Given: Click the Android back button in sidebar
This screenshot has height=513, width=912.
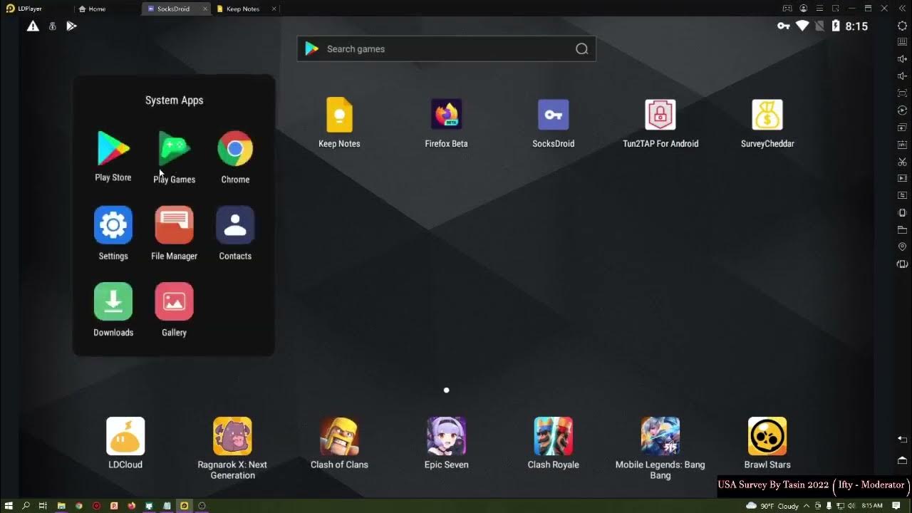Looking at the screenshot, I should click(x=902, y=440).
